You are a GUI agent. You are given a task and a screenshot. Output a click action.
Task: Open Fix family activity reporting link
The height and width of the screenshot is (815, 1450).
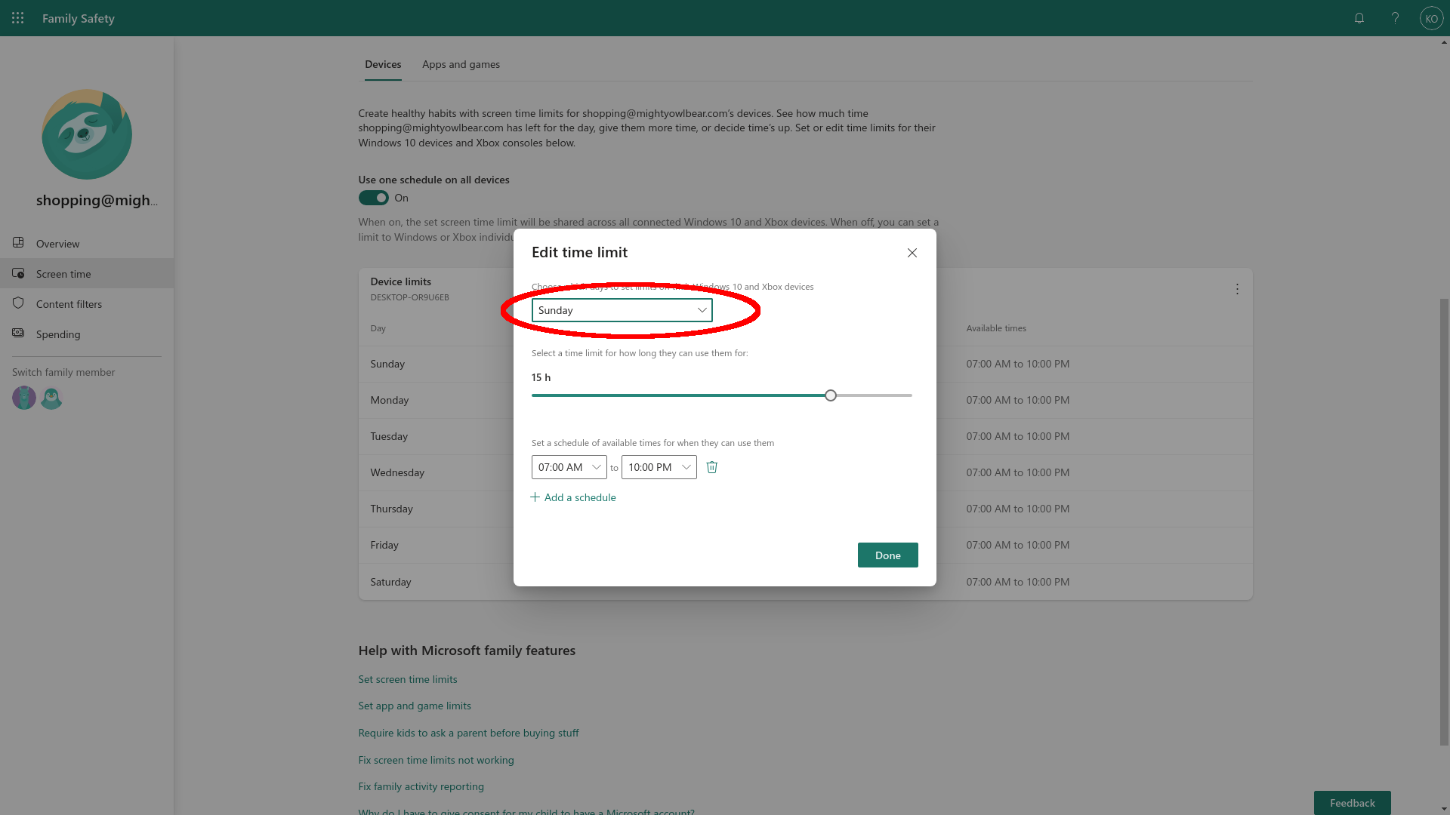tap(421, 786)
